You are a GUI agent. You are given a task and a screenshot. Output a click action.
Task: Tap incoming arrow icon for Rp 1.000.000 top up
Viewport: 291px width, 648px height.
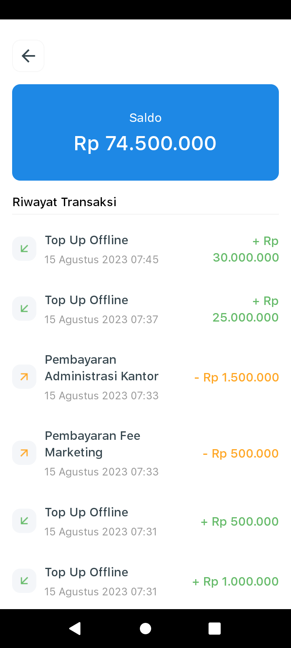(x=24, y=581)
